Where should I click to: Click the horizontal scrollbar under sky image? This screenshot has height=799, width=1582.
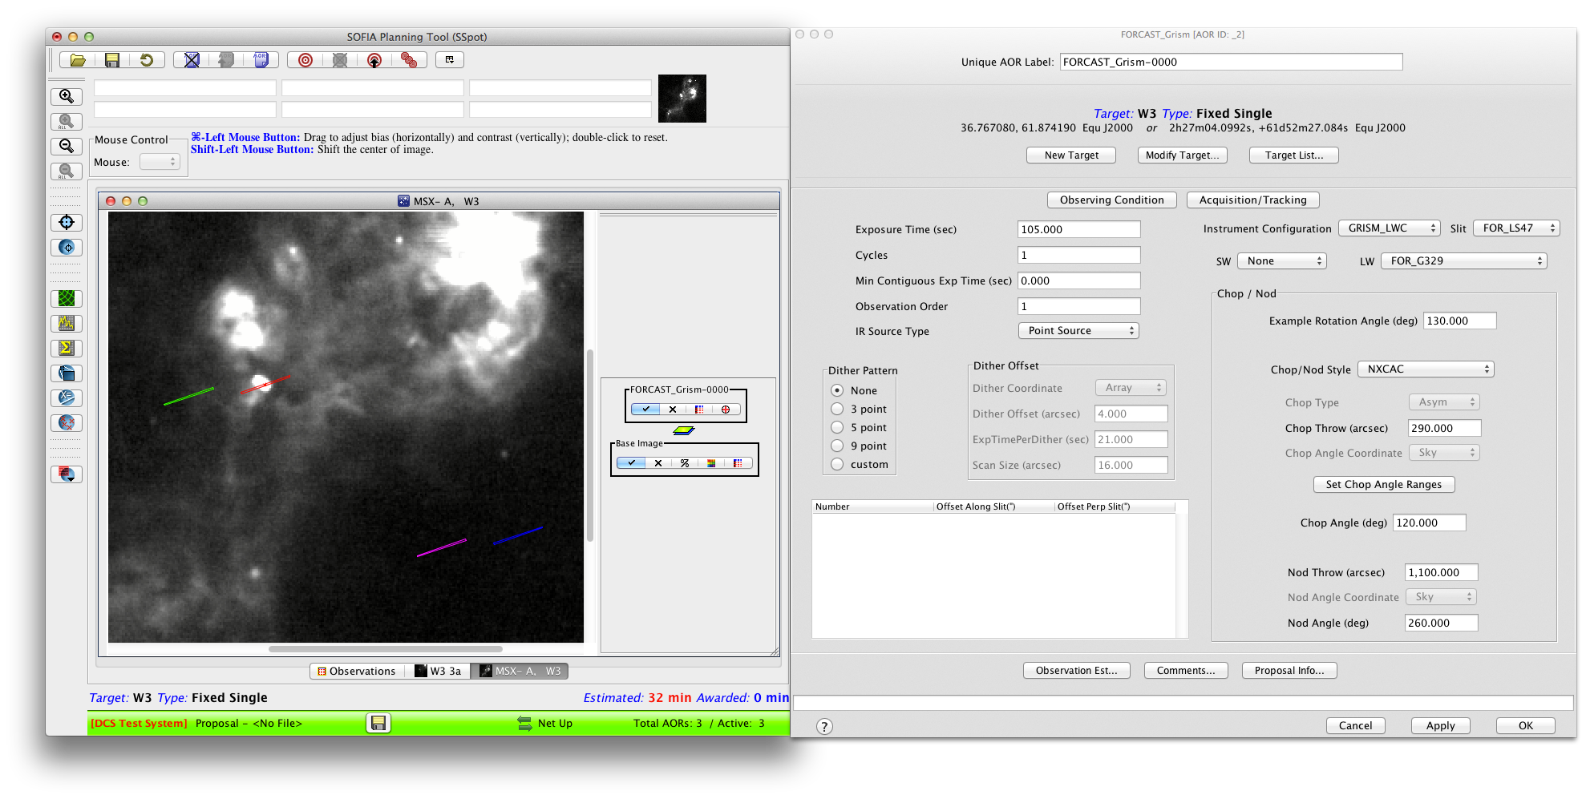click(386, 649)
